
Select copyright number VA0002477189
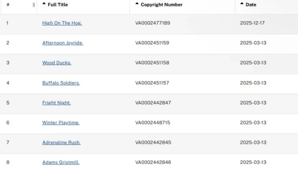coord(153,23)
